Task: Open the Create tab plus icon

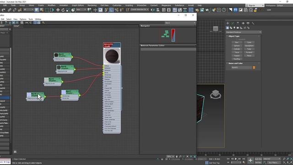Action: (x=228, y=23)
